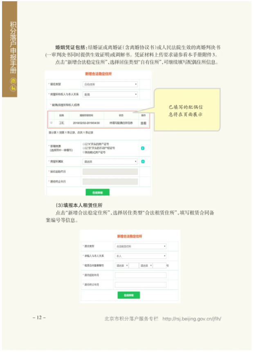
Task: Open the 房屋所有权人与本人关系 dropdown showing 配偶
Action: 110,95
